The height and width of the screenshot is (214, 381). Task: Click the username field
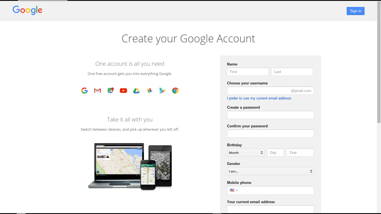point(270,91)
